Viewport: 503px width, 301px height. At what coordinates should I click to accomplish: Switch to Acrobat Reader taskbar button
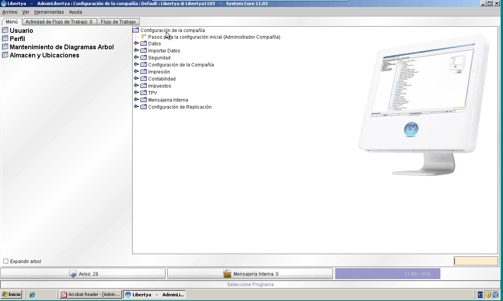(90, 294)
